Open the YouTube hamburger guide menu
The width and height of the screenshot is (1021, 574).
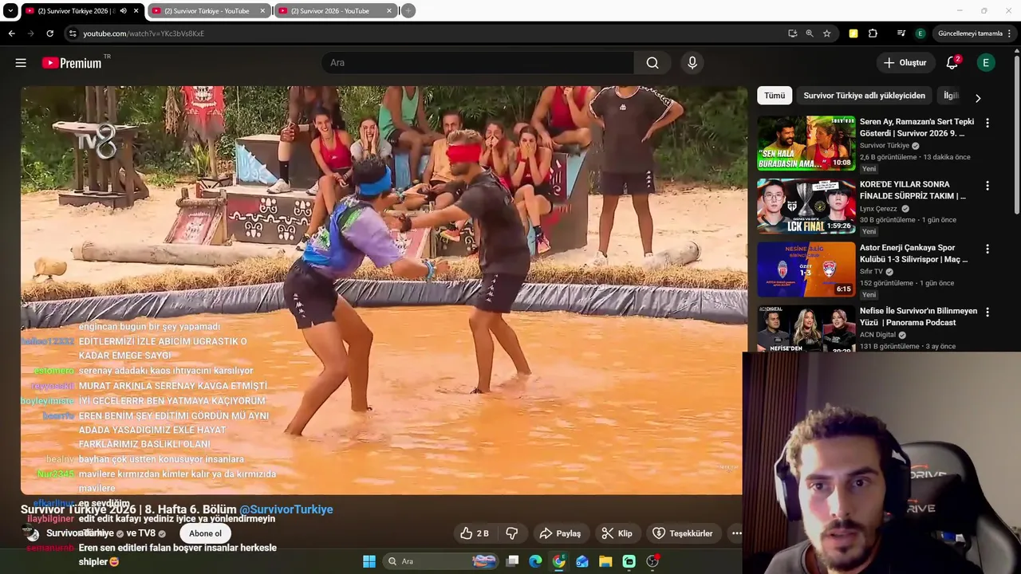[21, 63]
